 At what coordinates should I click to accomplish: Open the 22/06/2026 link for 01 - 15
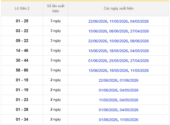pos(108,80)
